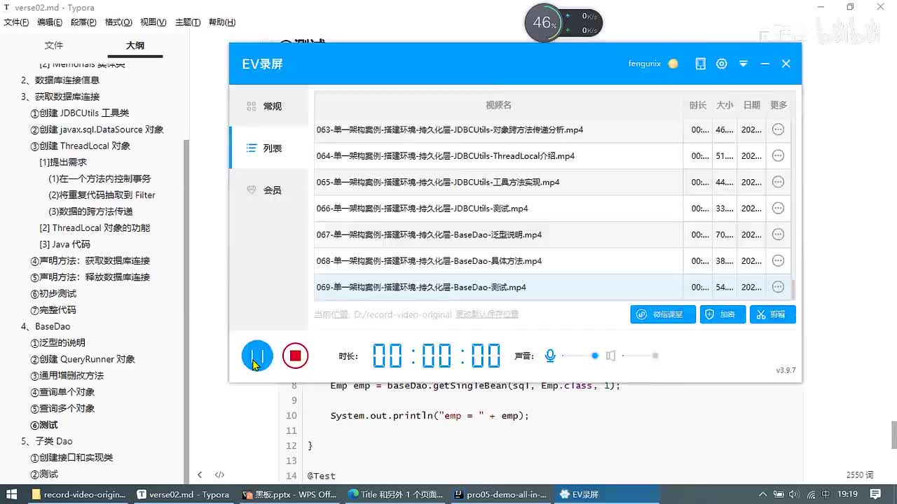Open the EV录屏 dropdown menu triangle

[744, 64]
